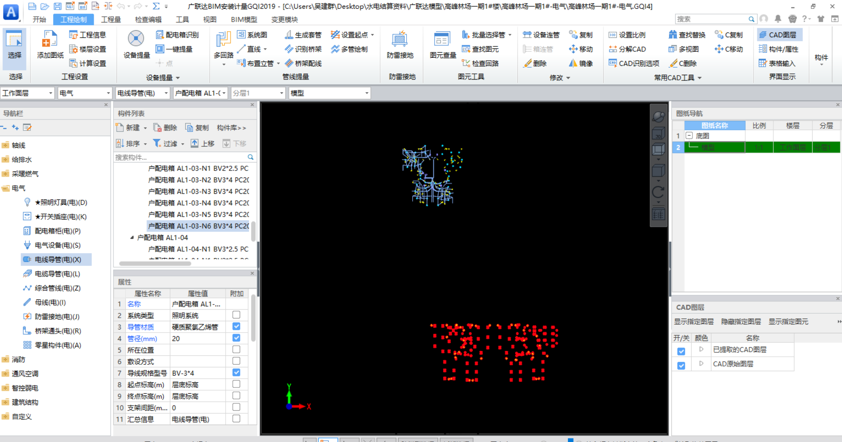Toggle 起点标高 附加 checkbox
The width and height of the screenshot is (842, 442).
[236, 384]
